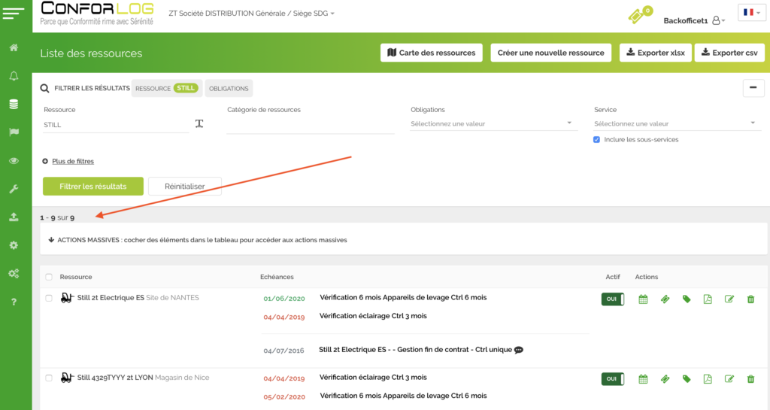Toggle the OUI active switch for Still 4329TYYY
770x410 pixels.
tap(612, 379)
